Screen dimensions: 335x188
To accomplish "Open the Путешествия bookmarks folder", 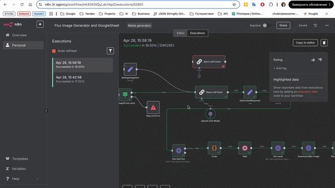I will coord(202,14).
